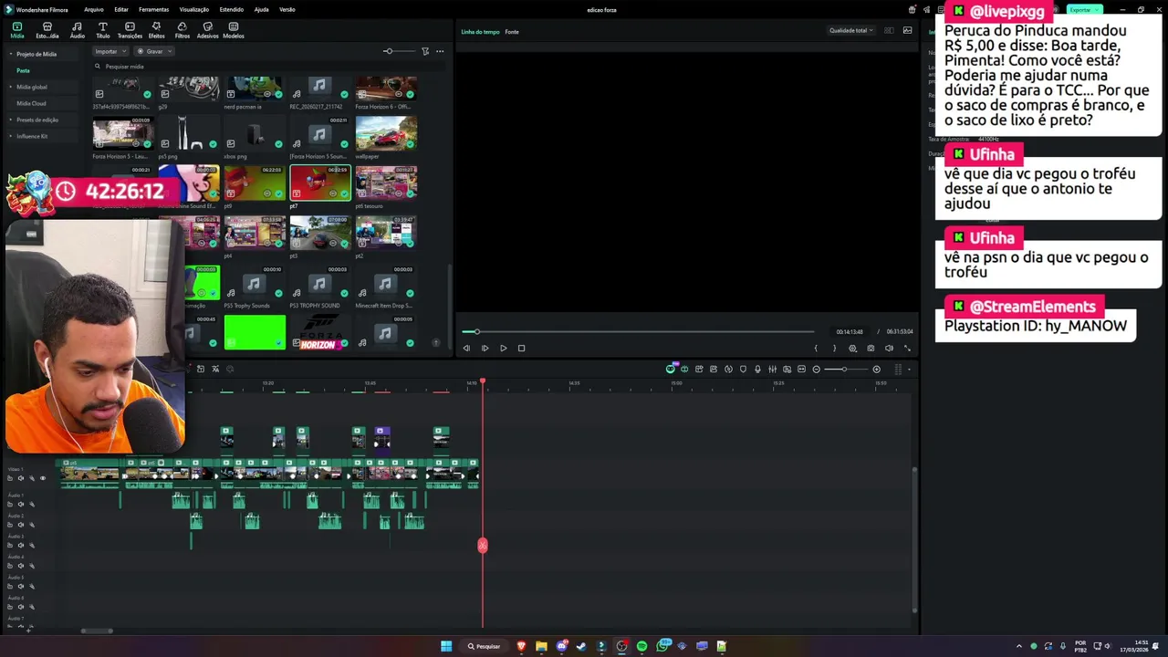
Task: Stop the preview playback
Action: [x=521, y=348]
